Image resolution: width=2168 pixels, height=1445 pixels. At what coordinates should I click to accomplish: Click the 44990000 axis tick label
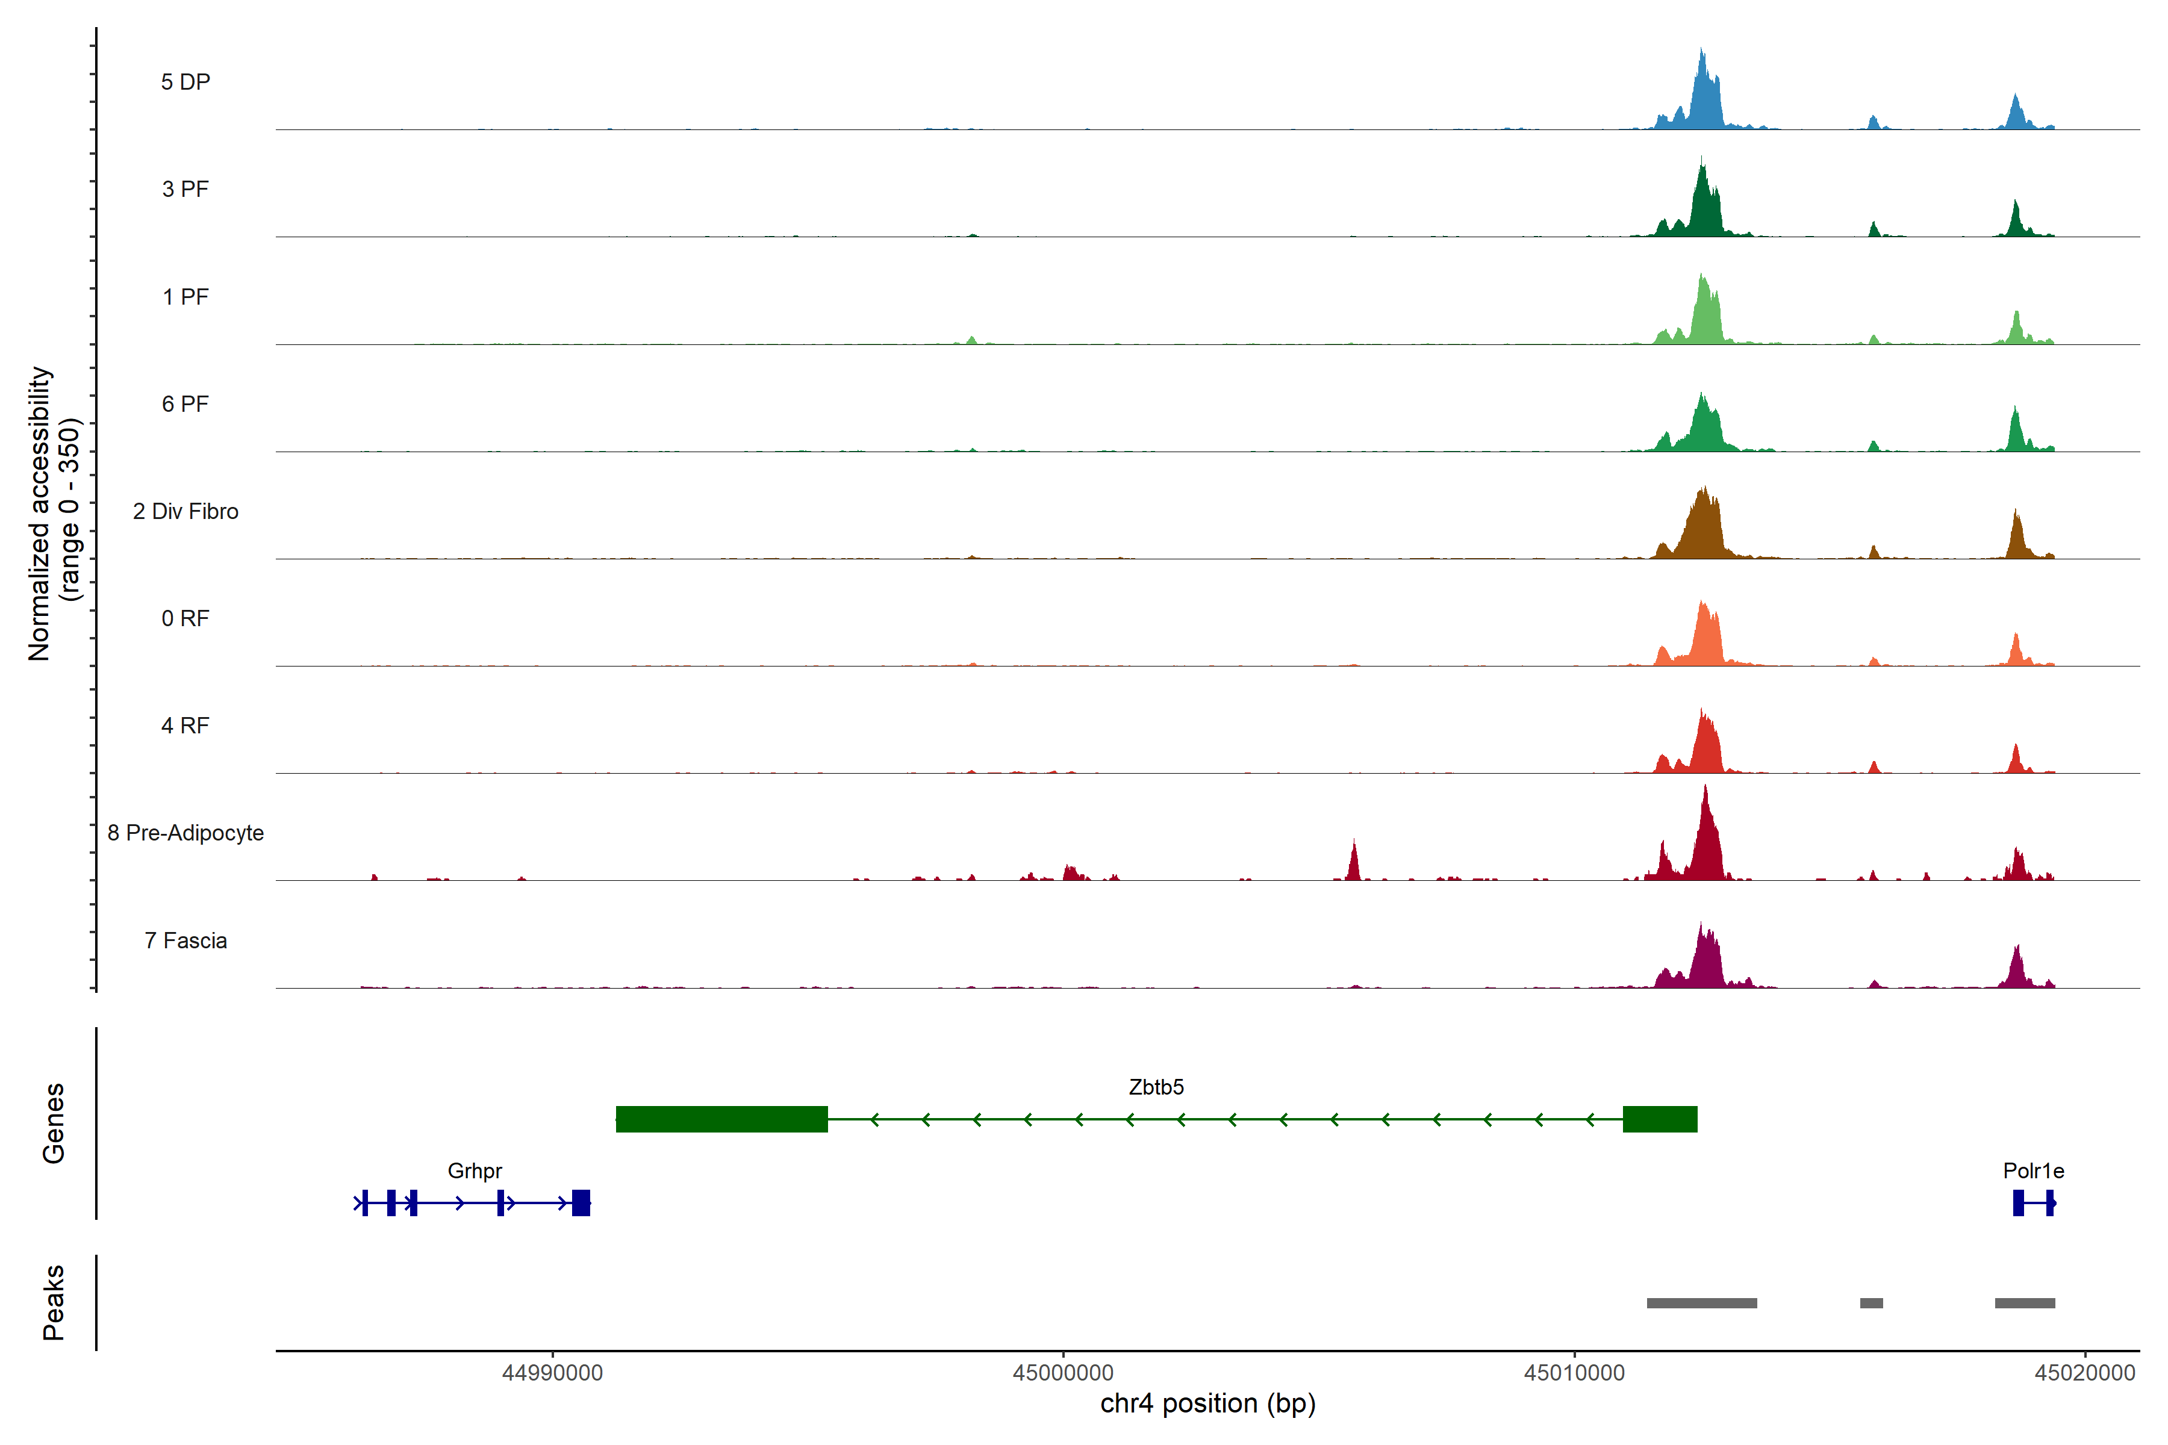pyautogui.click(x=552, y=1373)
